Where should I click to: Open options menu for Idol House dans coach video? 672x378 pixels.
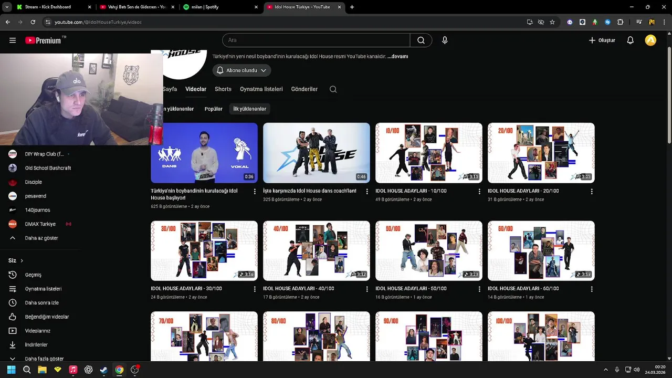pyautogui.click(x=367, y=192)
